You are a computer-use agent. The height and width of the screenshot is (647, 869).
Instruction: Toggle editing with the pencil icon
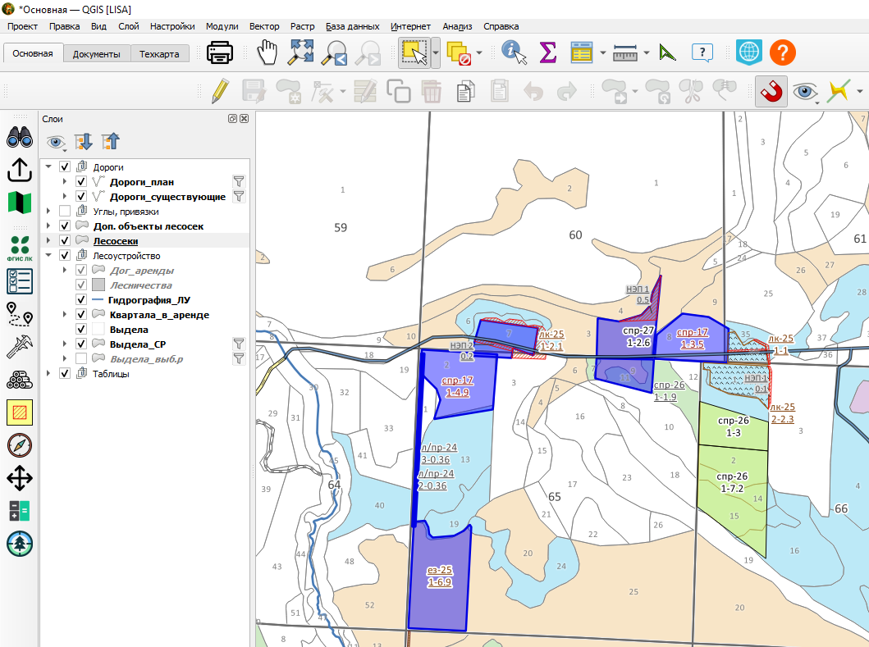(220, 91)
